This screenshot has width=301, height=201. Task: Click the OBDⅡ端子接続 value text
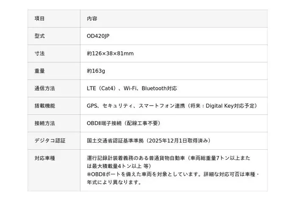click(103, 123)
